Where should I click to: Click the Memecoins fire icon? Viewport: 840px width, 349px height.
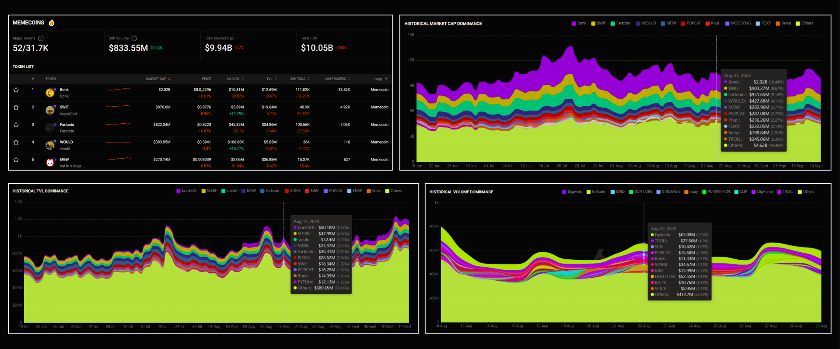[x=52, y=23]
